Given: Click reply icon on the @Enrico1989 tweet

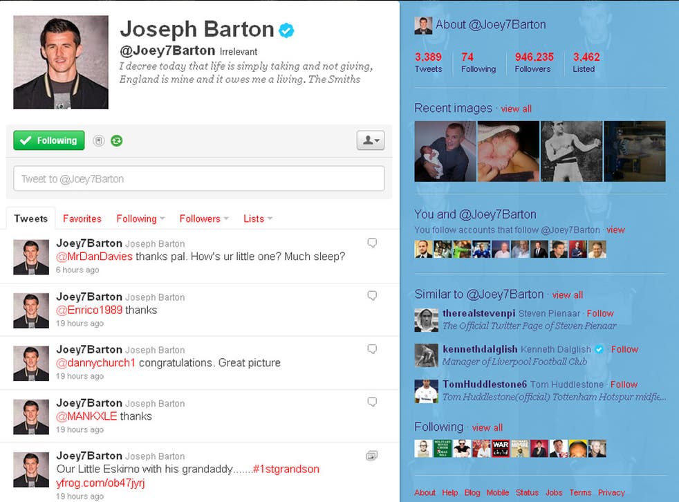Looking at the screenshot, I should coord(372,296).
